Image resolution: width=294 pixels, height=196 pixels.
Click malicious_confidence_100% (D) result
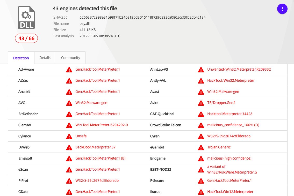pyautogui.click(x=233, y=125)
